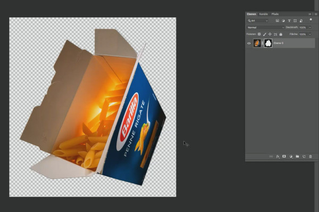Open the Fläche fill slider arrow
Image resolution: width=319 pixels, height=212 pixels.
click(310, 34)
